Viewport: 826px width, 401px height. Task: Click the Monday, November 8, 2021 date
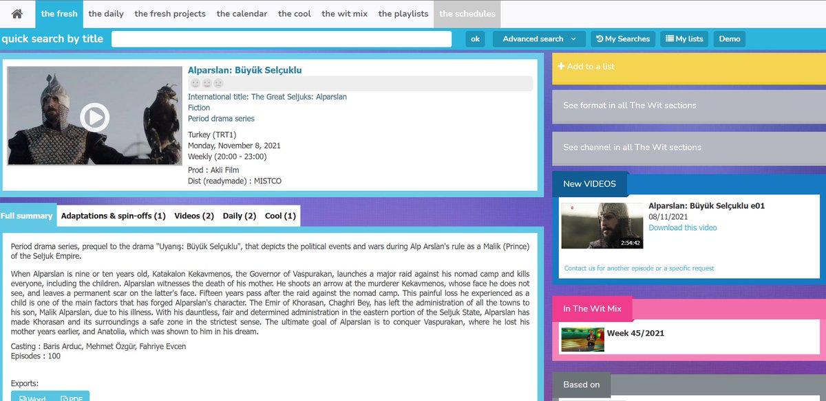(234, 146)
